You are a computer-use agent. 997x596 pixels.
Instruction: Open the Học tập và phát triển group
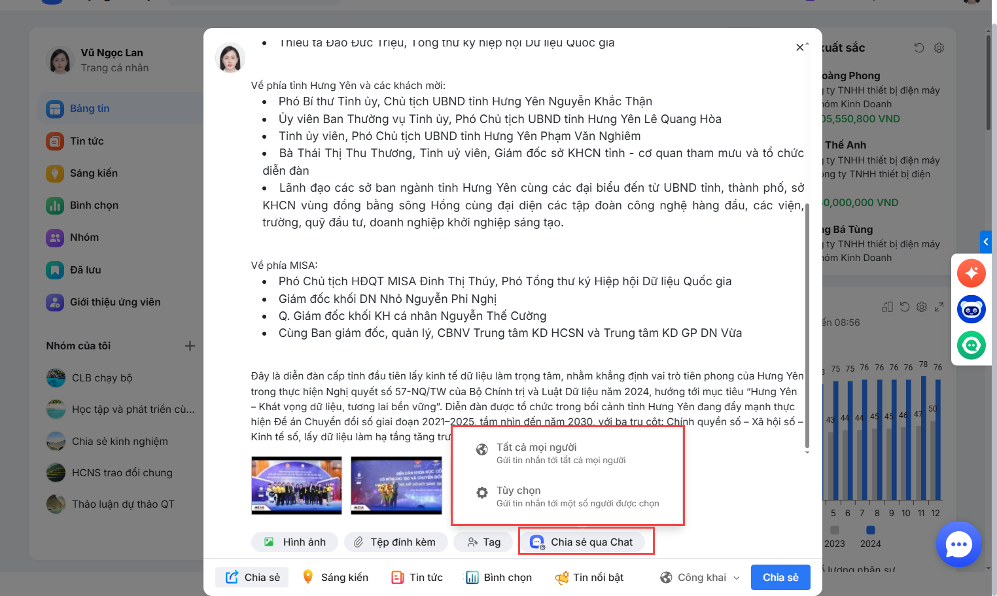(x=121, y=409)
